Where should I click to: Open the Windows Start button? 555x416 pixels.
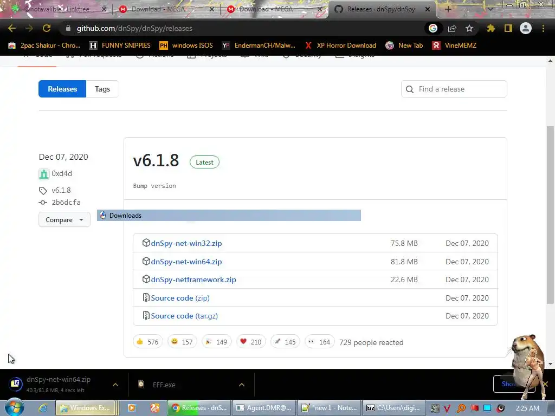pyautogui.click(x=14, y=408)
